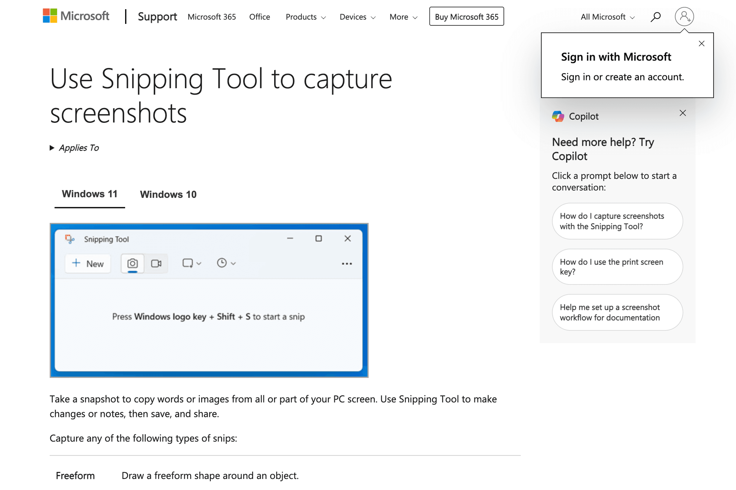
Task: Click the Snipping Tool screenshot image
Action: click(x=209, y=300)
